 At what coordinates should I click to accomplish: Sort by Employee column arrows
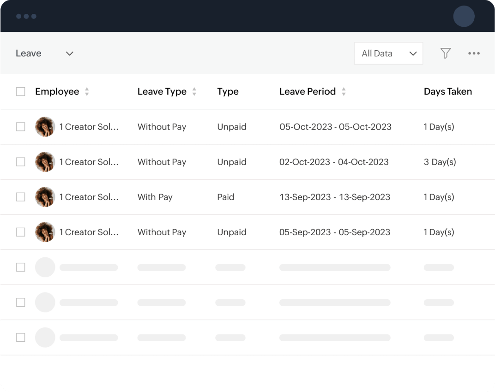point(87,92)
